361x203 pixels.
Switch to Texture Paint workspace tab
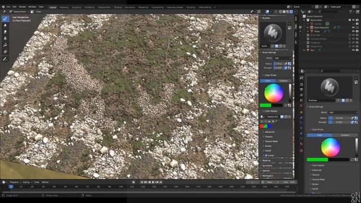pyautogui.click(x=104, y=7)
